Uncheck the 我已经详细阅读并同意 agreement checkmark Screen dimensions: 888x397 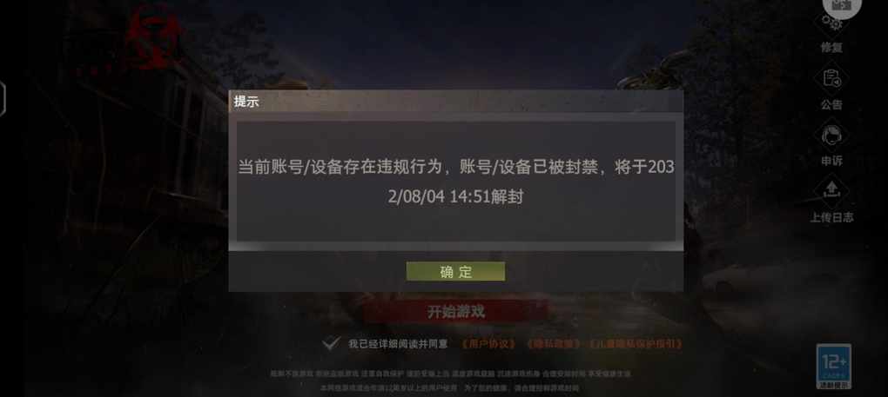(332, 343)
